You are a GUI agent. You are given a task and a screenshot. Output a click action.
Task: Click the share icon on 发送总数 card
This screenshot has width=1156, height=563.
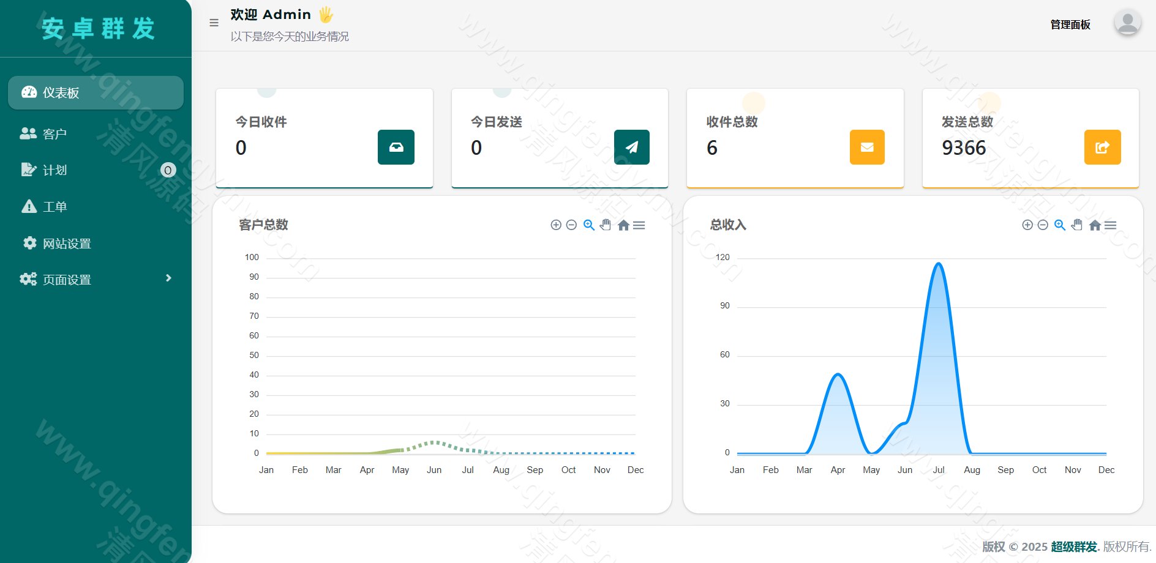coord(1103,147)
